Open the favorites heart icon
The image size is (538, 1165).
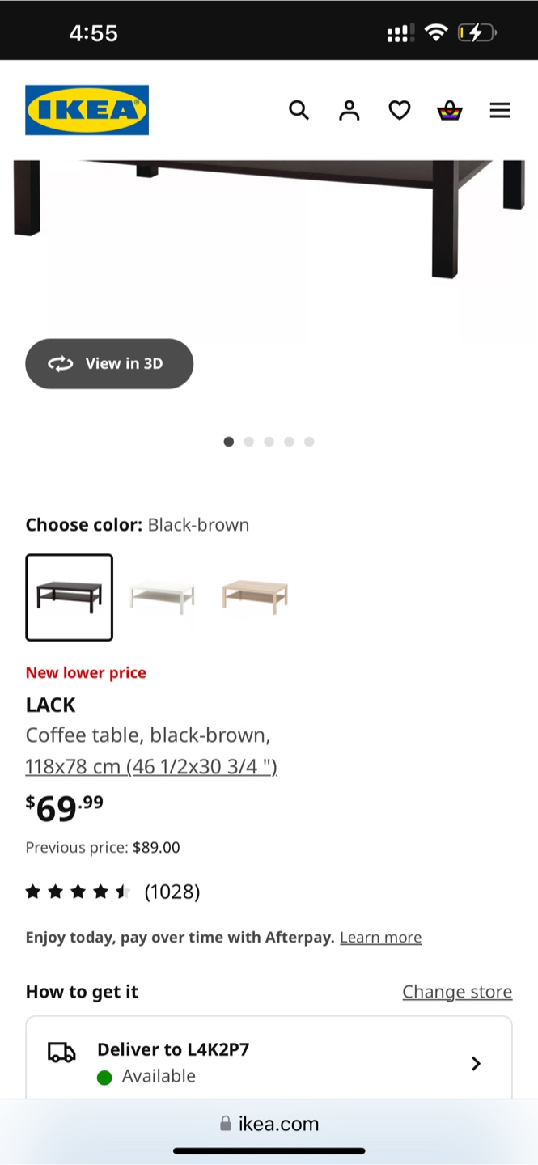(x=400, y=110)
